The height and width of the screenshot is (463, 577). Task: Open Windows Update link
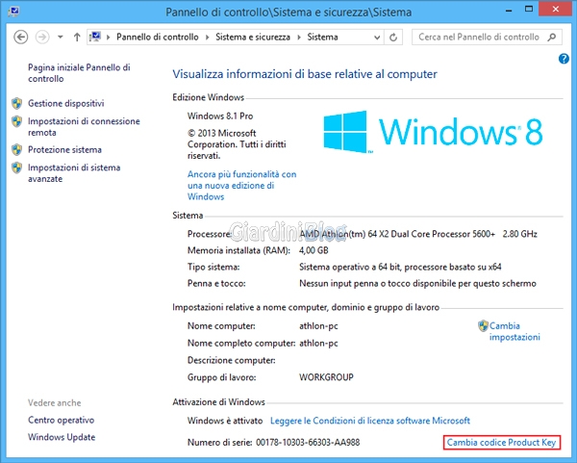62,437
